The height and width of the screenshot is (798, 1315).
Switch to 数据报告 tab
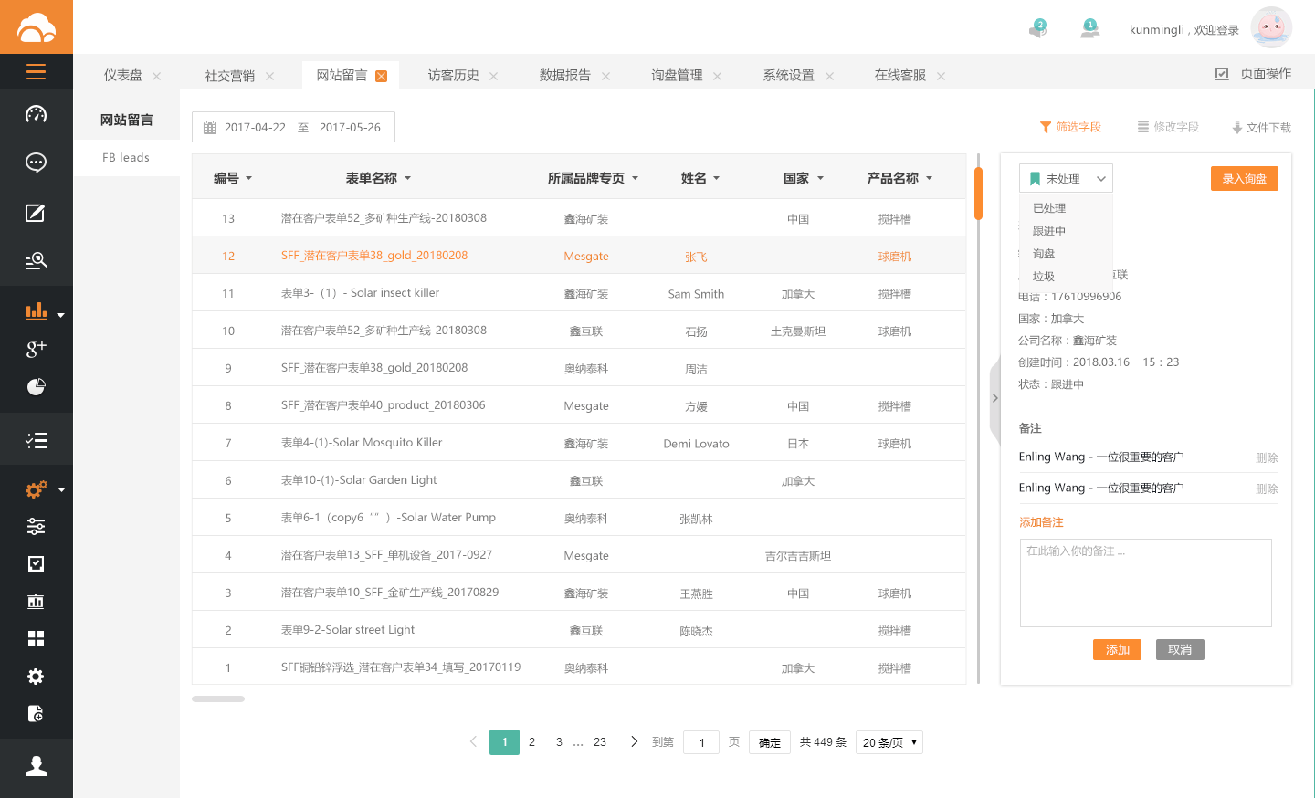(x=565, y=75)
